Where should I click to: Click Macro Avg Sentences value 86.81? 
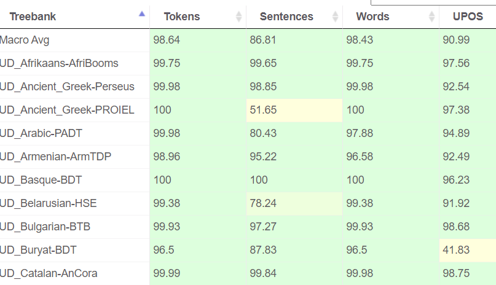tap(263, 40)
